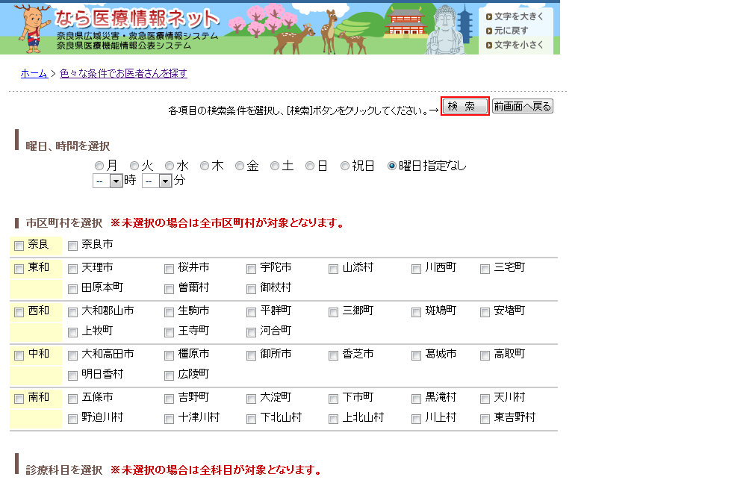Tick the 平群町 checkbox
This screenshot has width=752, height=480.
pyautogui.click(x=252, y=313)
